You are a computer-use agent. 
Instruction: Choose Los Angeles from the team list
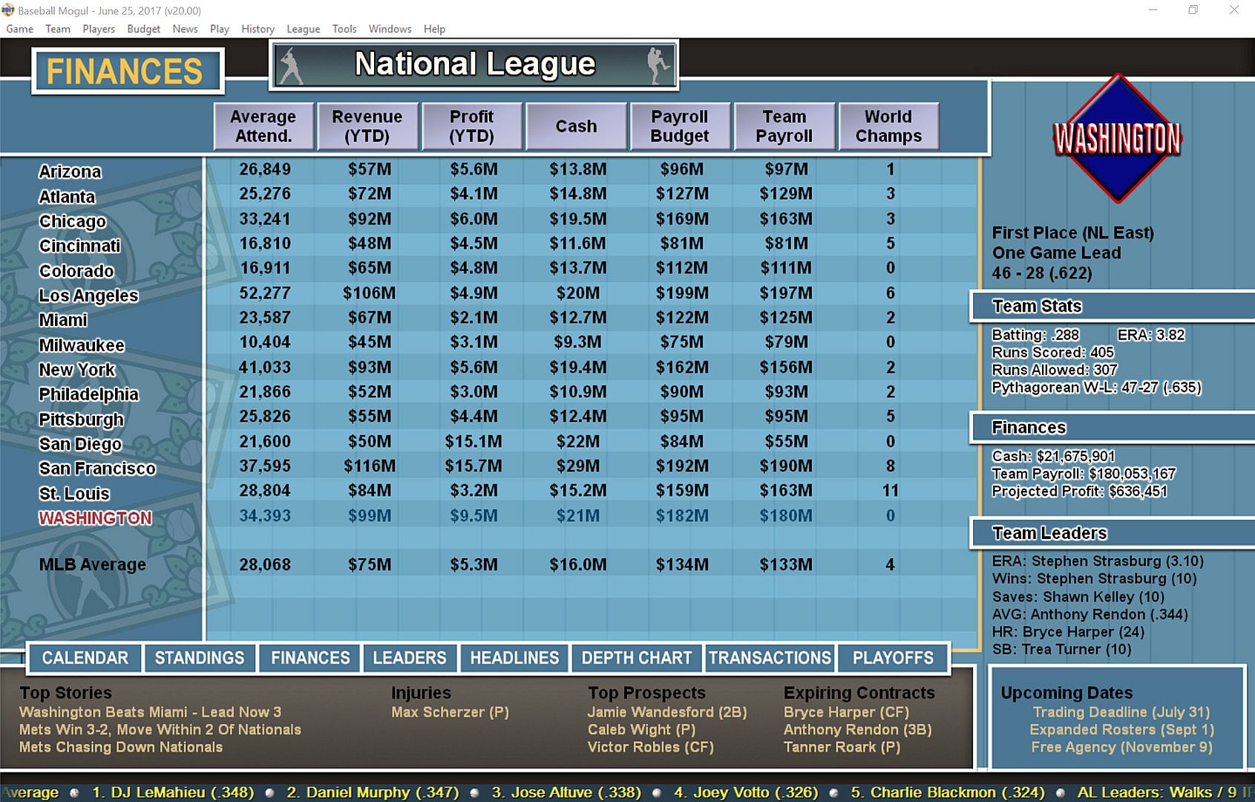tap(88, 296)
